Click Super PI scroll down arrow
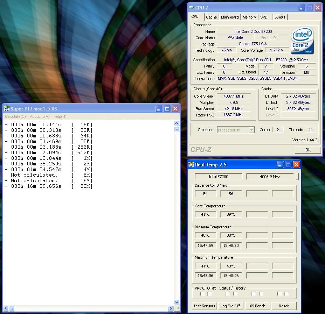The image size is (325, 314). 177,302
